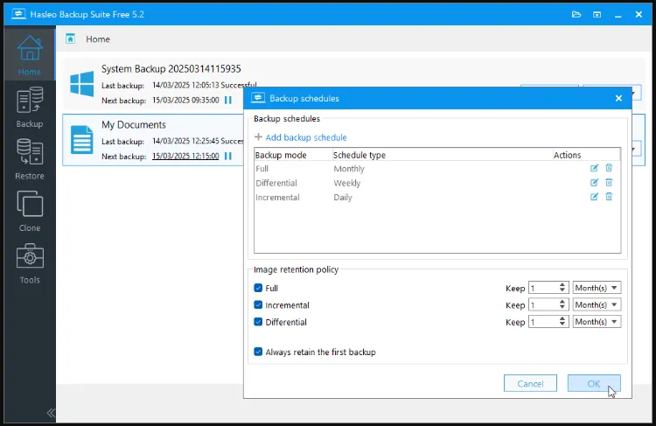Click the window menu icon beside folder icon
The image size is (656, 426).
point(597,15)
